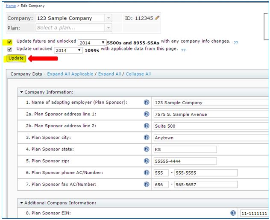Viewport: 270px width, 220px height.
Task: Click the Expand All Applicable link
Action: pyautogui.click(x=70, y=74)
